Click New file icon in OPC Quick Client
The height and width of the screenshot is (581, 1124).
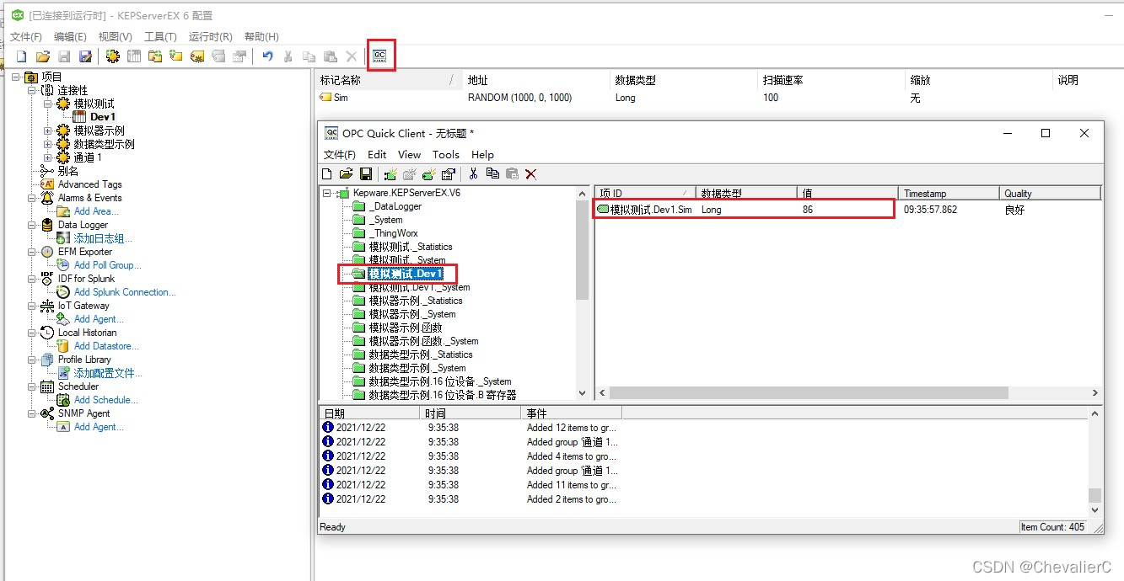pos(328,174)
